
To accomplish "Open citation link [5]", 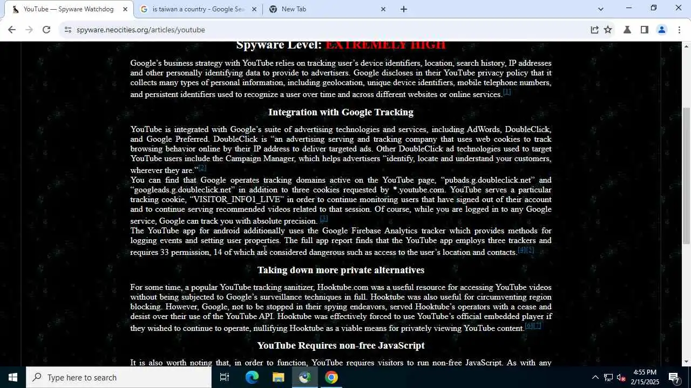I will click(530, 250).
